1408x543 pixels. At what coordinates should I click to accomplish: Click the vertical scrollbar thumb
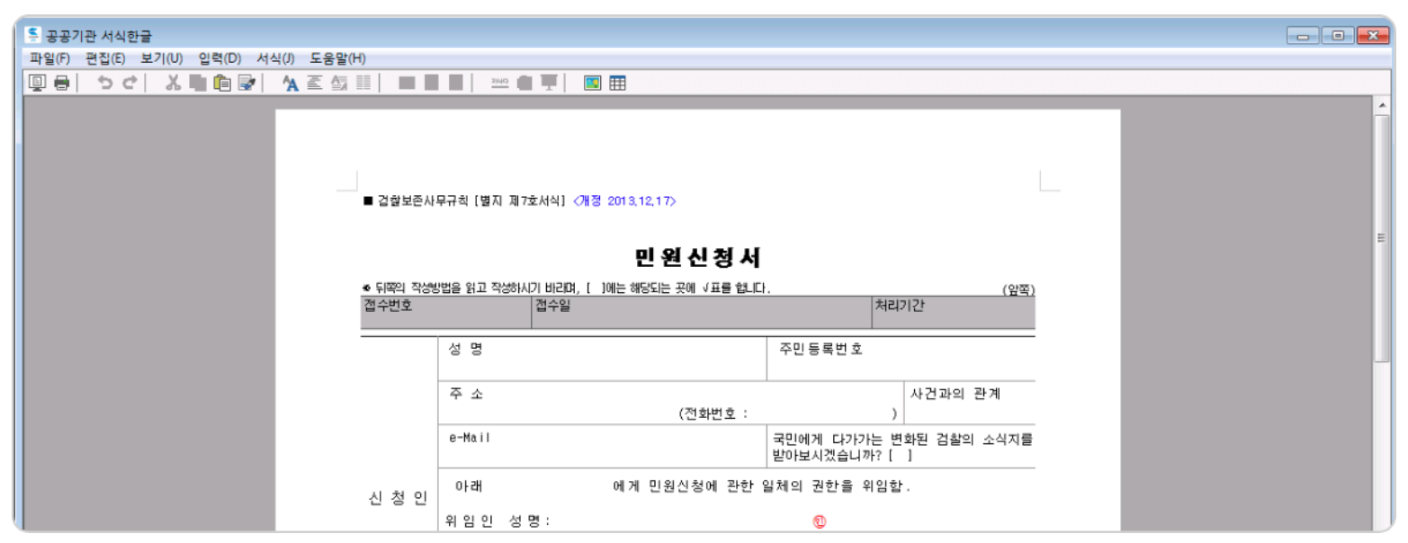1382,238
